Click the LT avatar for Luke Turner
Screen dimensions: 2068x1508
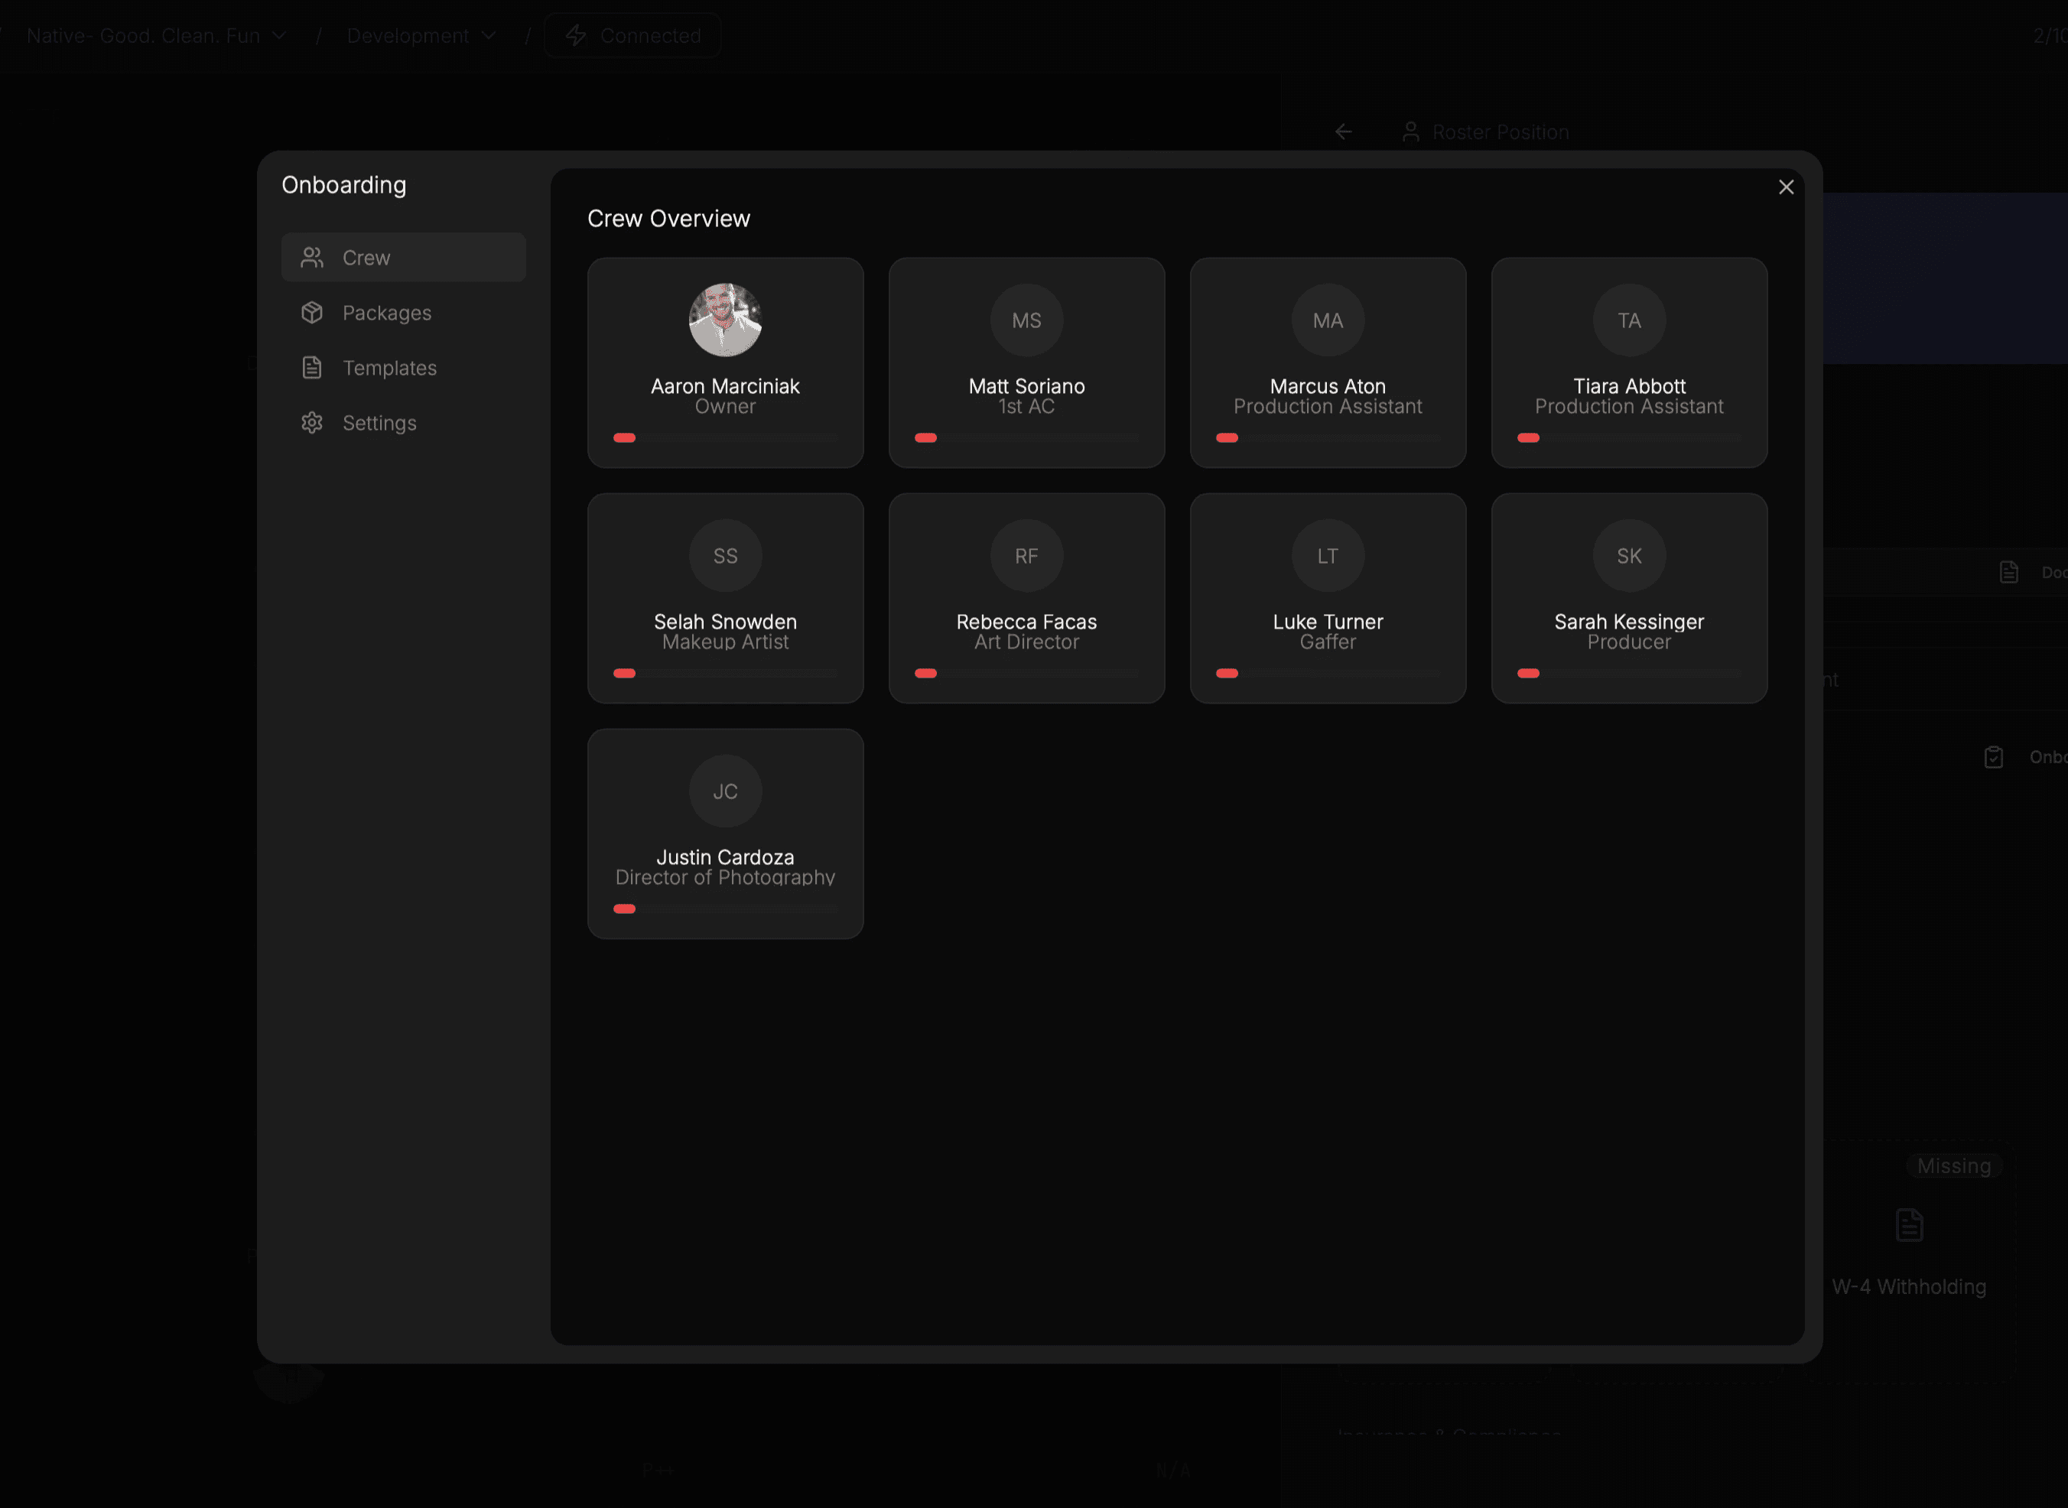(x=1328, y=556)
